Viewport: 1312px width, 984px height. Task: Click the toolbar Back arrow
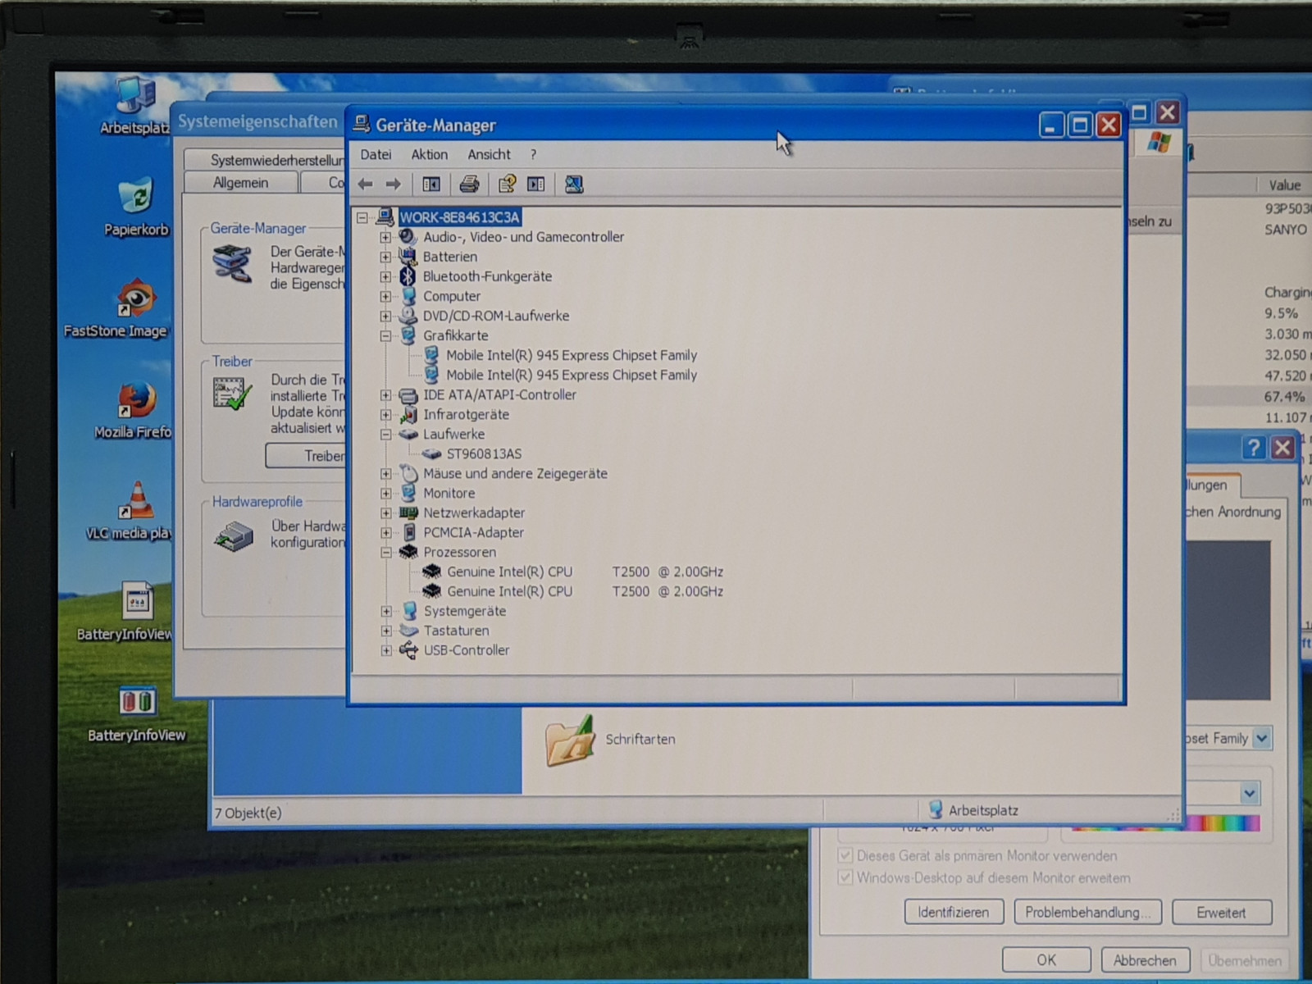point(366,184)
